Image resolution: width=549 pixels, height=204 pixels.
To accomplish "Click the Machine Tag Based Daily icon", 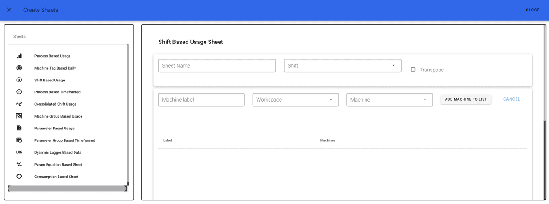I will 19,68.
